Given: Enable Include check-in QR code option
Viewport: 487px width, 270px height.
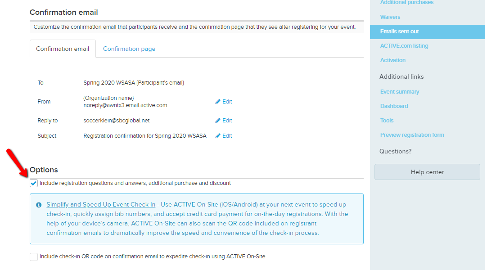Looking at the screenshot, I should tap(34, 256).
